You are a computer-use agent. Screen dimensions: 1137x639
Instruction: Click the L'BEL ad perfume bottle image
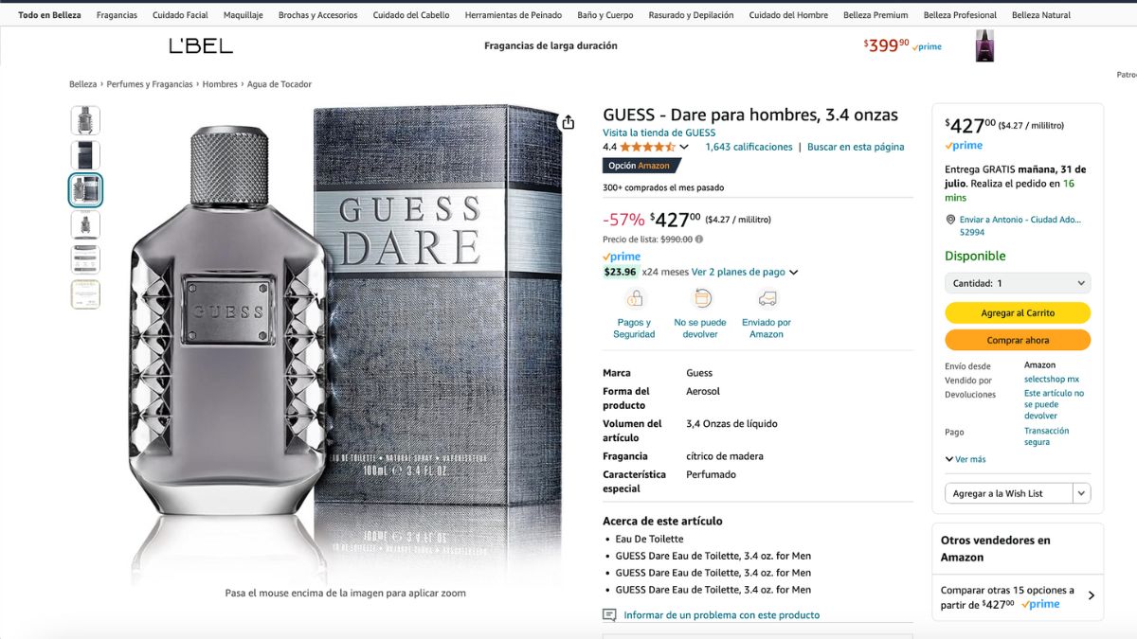[984, 45]
